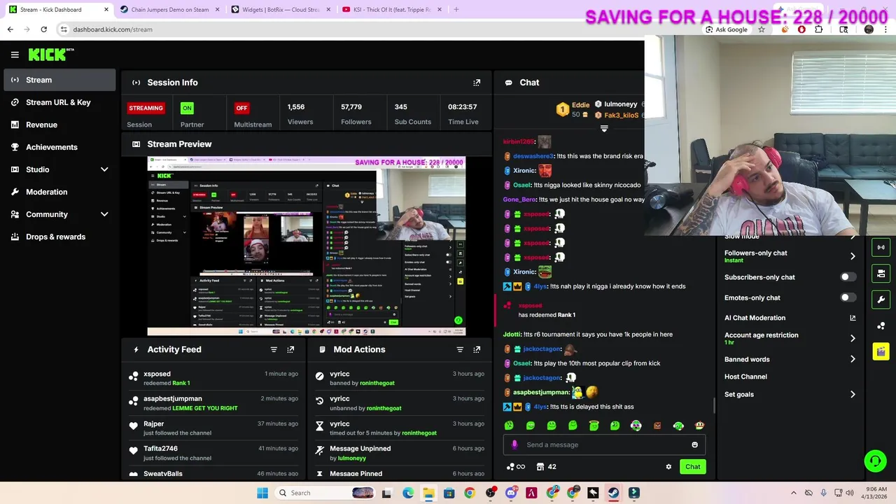The height and width of the screenshot is (504, 896).
Task: Go to the Revenue page
Action: pyautogui.click(x=59, y=125)
